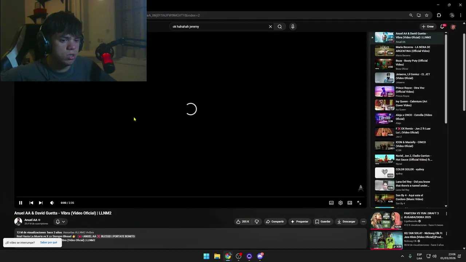The height and width of the screenshot is (262, 466).
Task: Open the Windows Start menu
Action: tap(206, 256)
